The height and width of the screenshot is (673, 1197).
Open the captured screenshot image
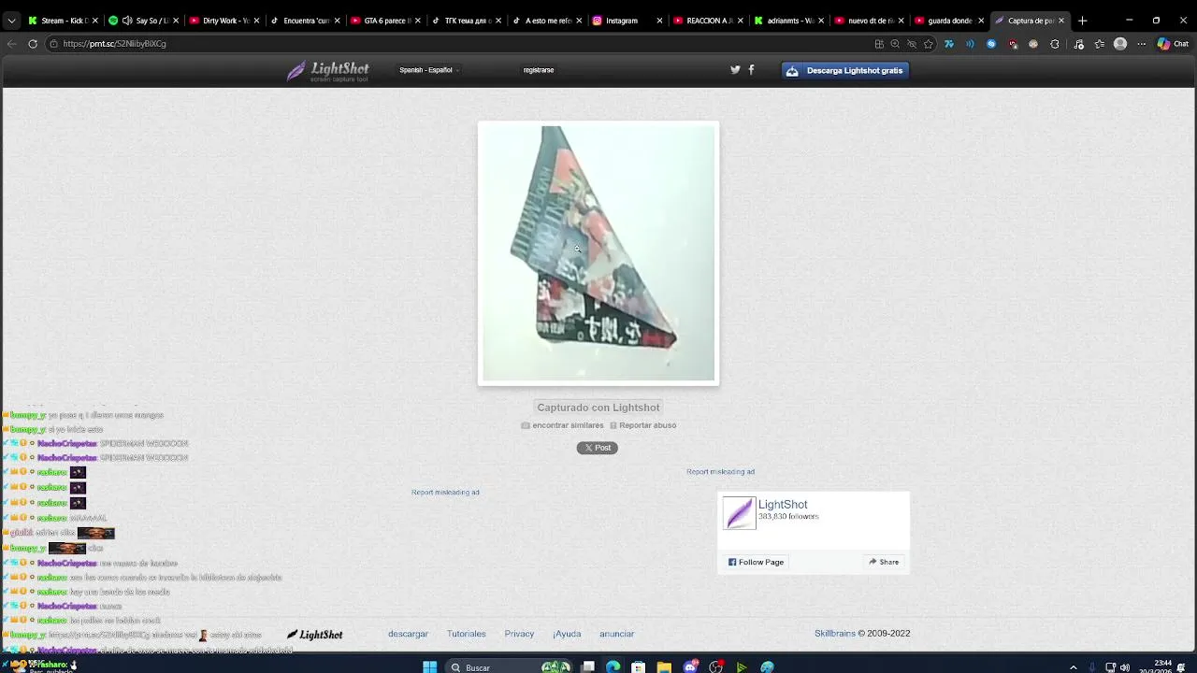point(598,253)
